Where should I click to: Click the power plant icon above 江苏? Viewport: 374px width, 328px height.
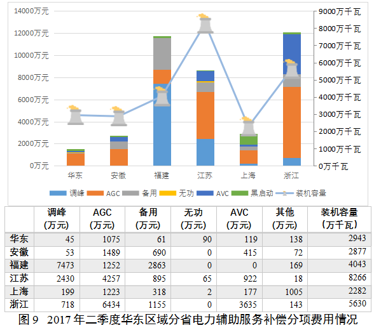click(x=205, y=23)
